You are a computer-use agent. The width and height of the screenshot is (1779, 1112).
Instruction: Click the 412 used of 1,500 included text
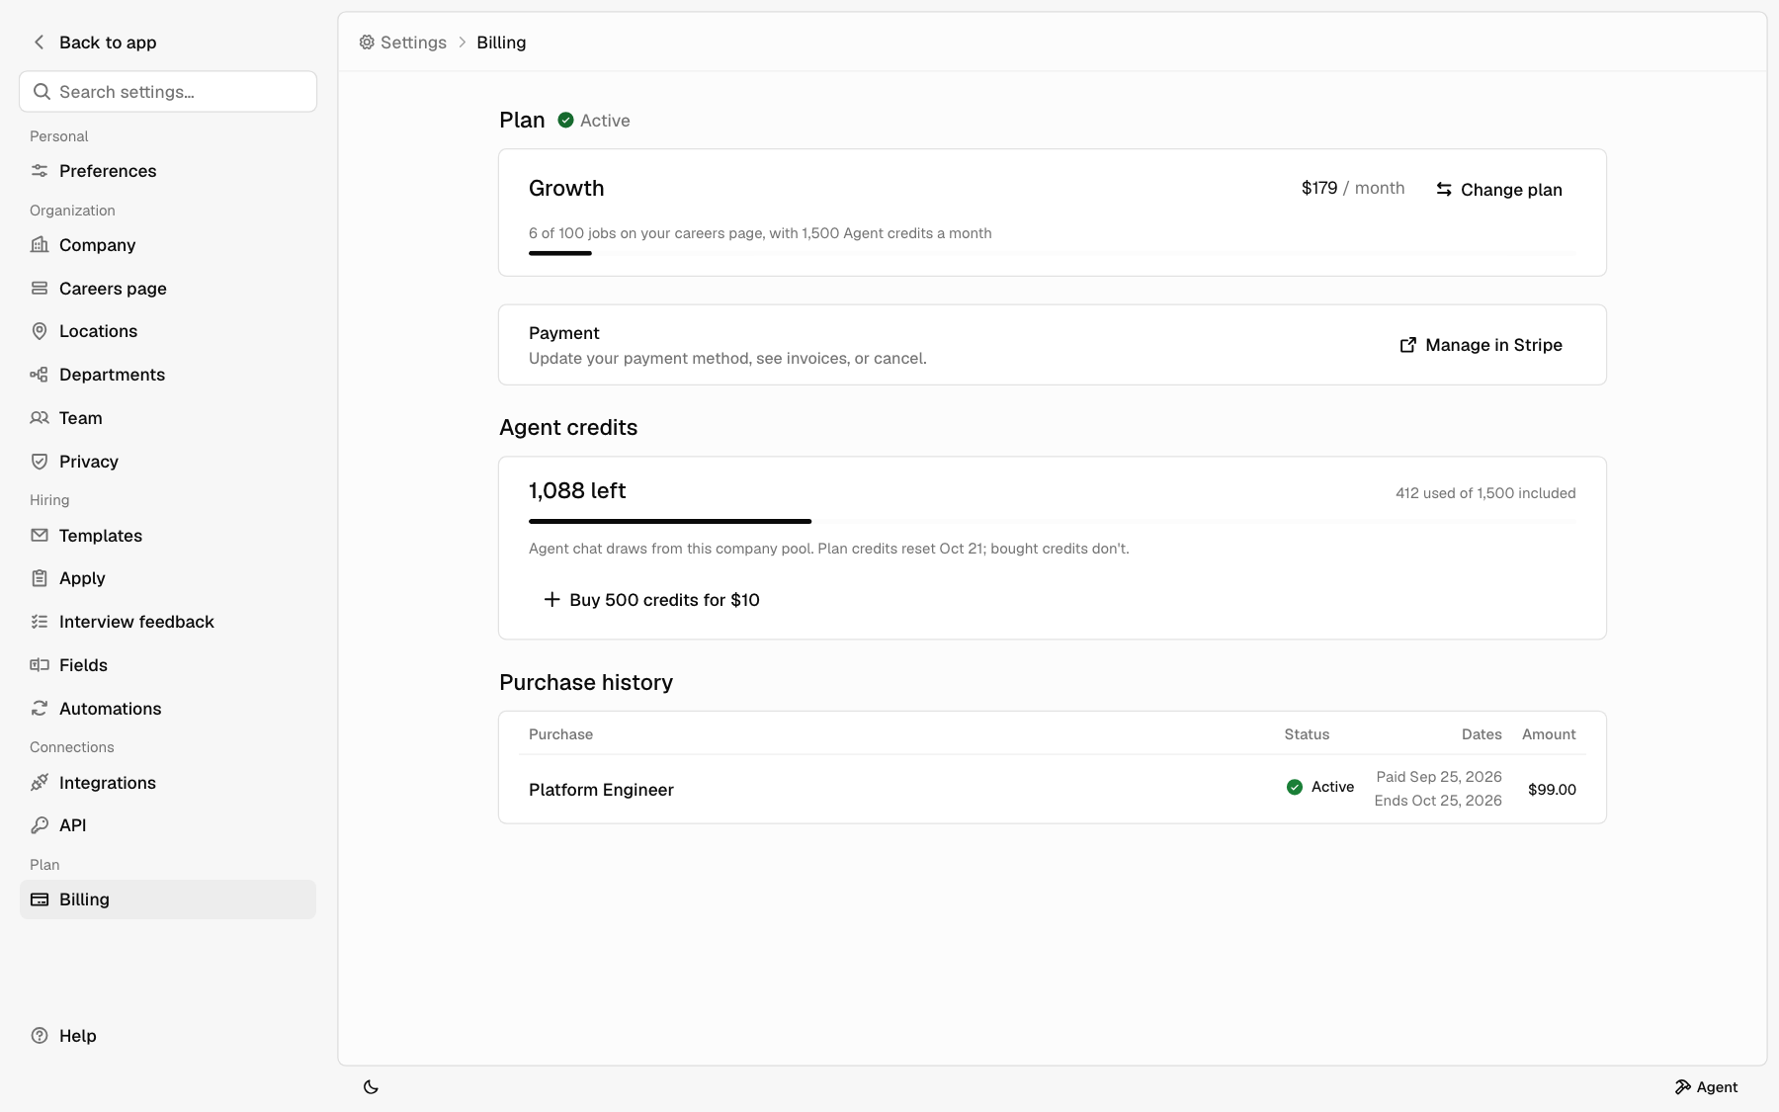point(1485,493)
